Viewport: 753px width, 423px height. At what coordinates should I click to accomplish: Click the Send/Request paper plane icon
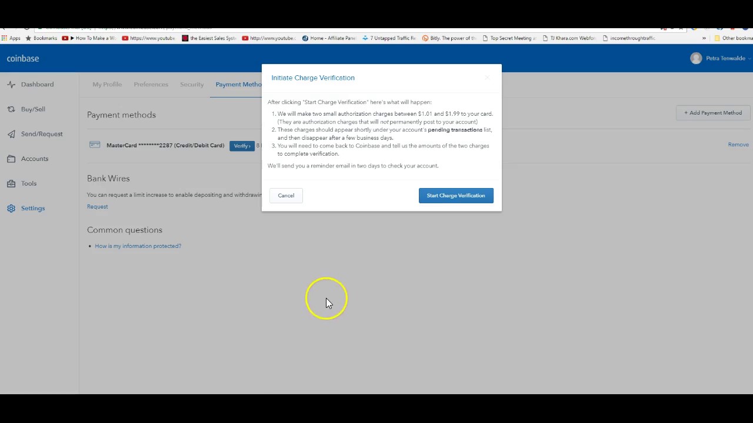point(11,134)
